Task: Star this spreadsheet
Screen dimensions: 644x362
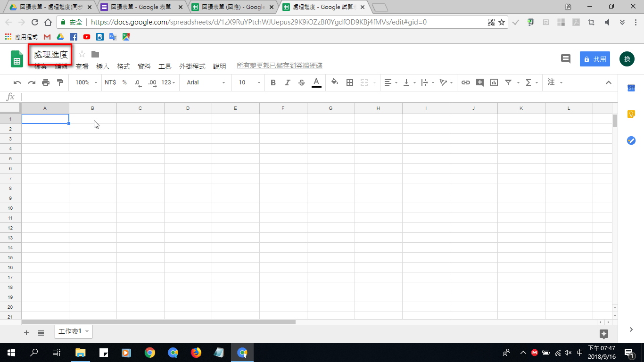Action: 82,54
